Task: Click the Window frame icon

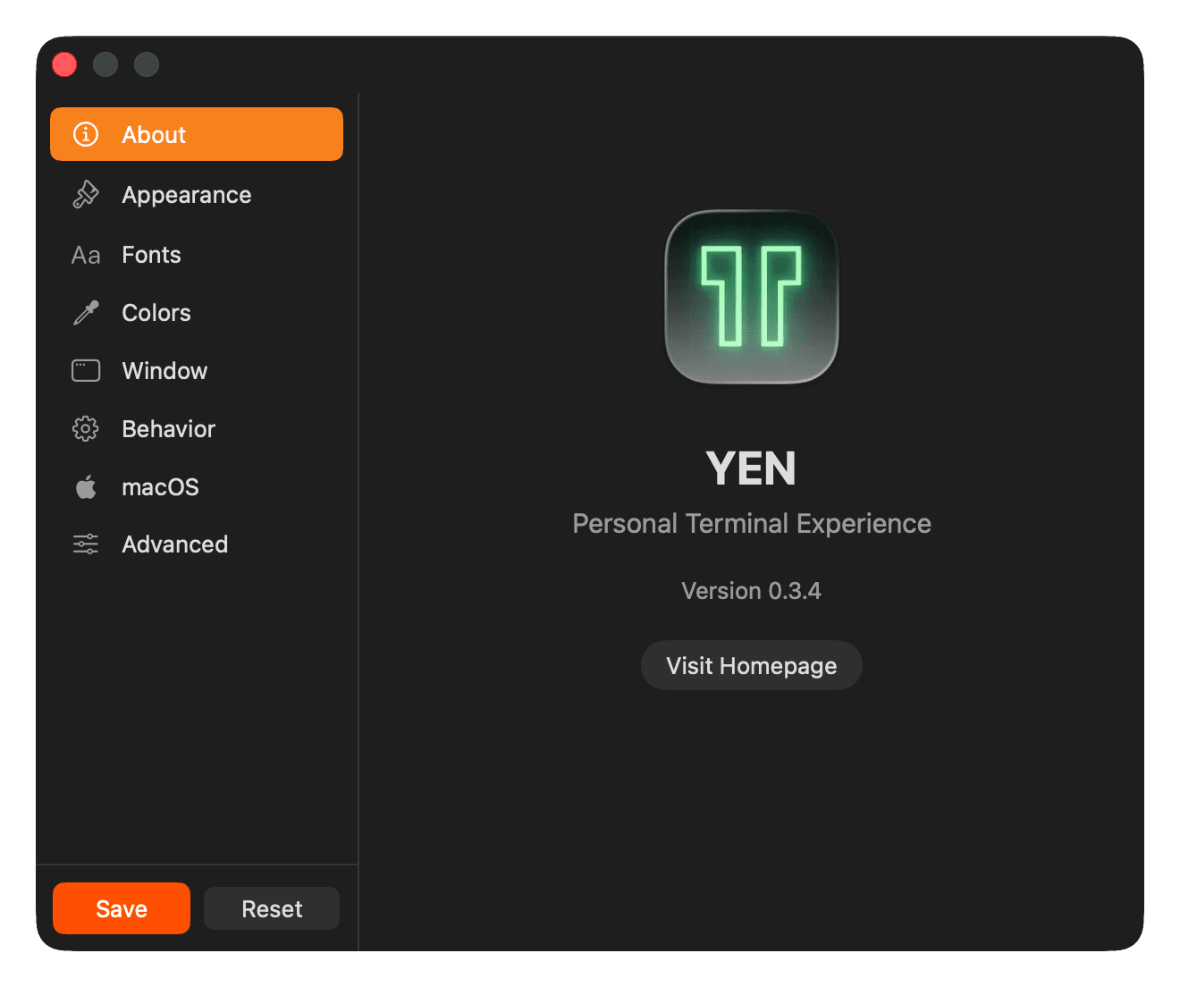Action: [85, 370]
